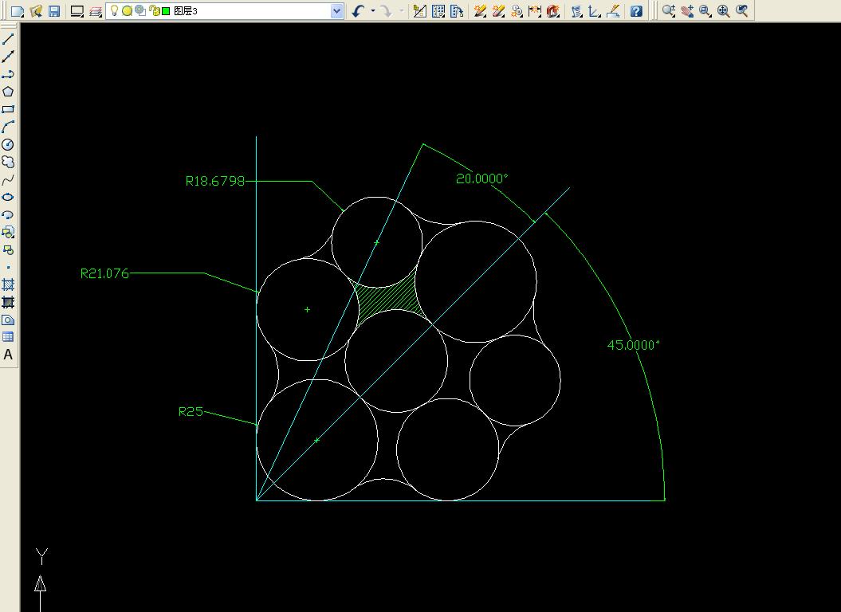This screenshot has width=841, height=612.
Task: Select the Rectangle tool
Action: tap(8, 109)
